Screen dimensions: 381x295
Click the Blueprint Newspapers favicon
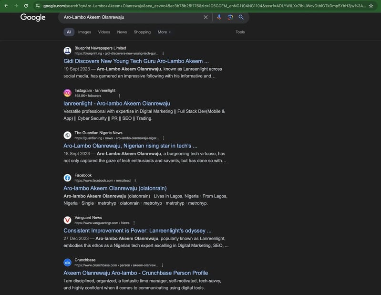(67, 51)
